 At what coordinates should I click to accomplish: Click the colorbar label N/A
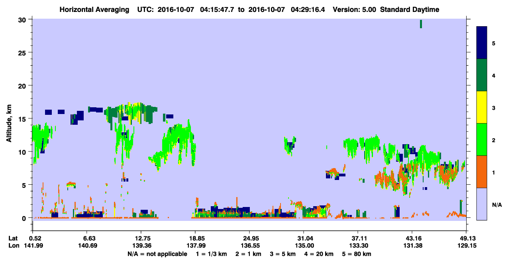pos(496,205)
